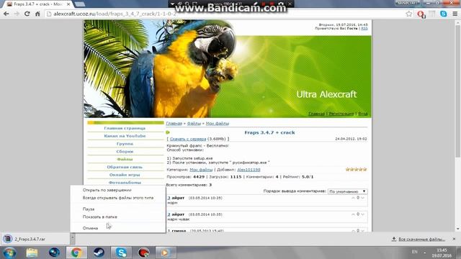The height and width of the screenshot is (259, 461).
Task: Open the Chrome icon in the taskbar
Action: pyautogui.click(x=76, y=253)
